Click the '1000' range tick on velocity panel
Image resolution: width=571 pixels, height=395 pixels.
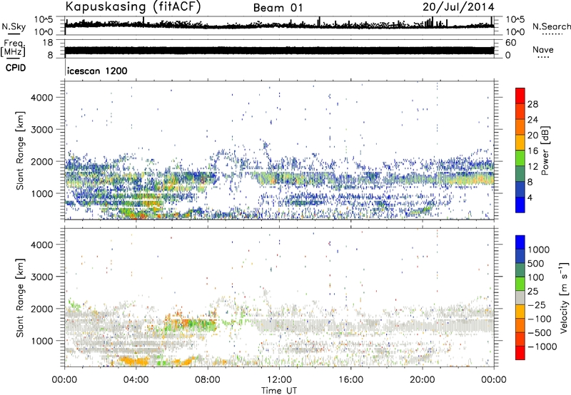(42, 341)
